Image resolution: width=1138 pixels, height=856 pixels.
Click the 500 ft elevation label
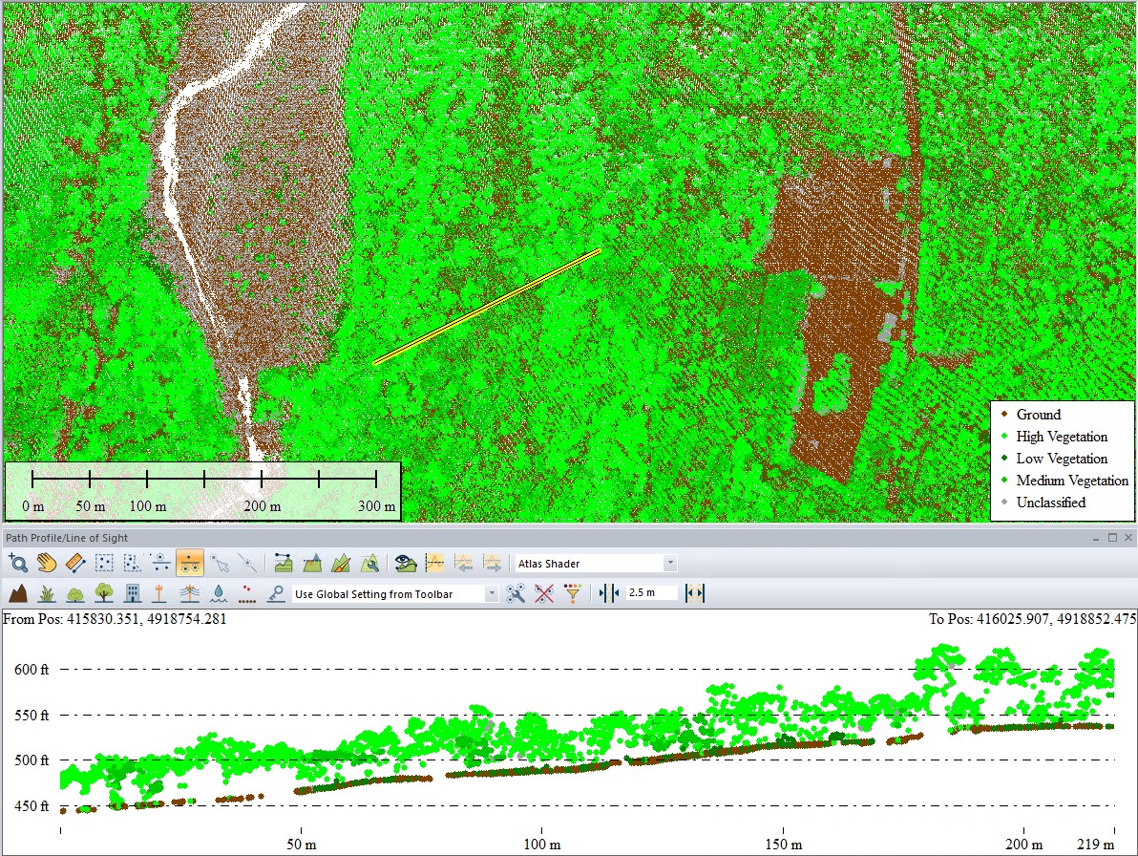32,760
